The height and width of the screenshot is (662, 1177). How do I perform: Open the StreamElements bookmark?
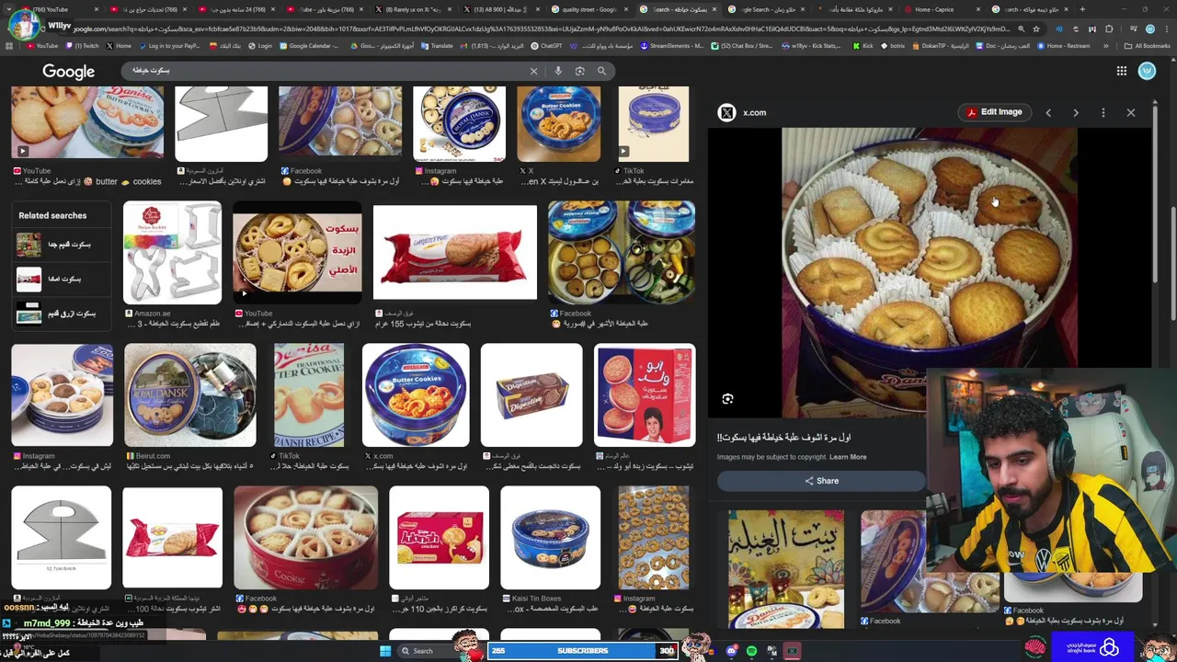672,46
